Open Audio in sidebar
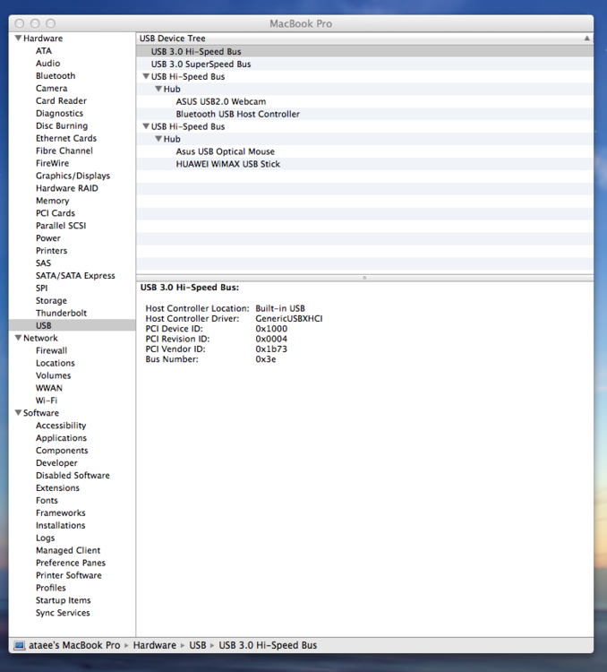 coord(48,63)
